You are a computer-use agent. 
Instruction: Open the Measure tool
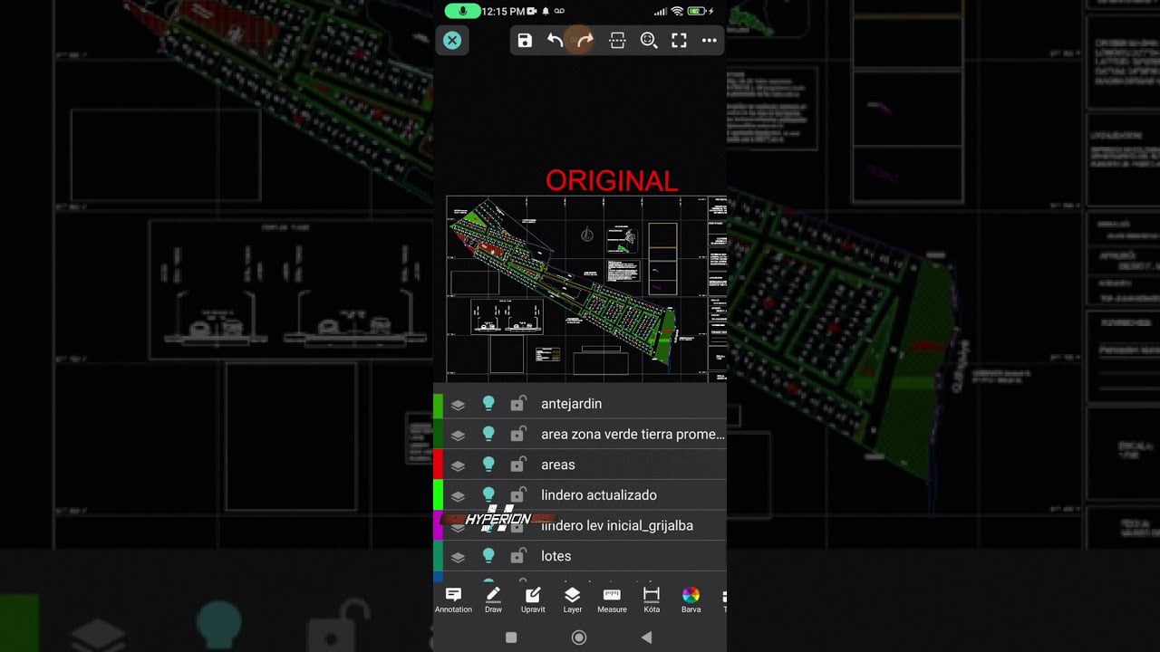click(x=612, y=598)
